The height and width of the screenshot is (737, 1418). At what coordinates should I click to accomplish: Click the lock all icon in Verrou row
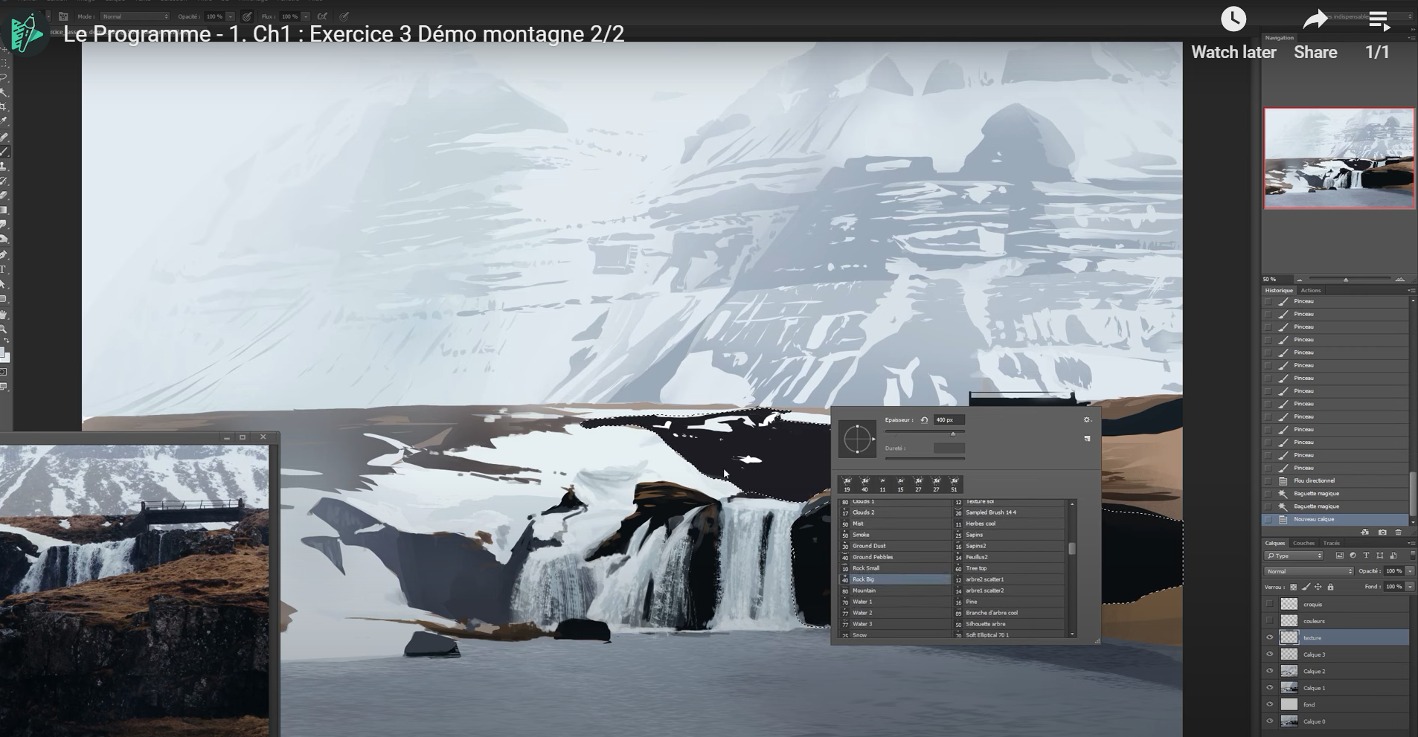[x=1331, y=588]
